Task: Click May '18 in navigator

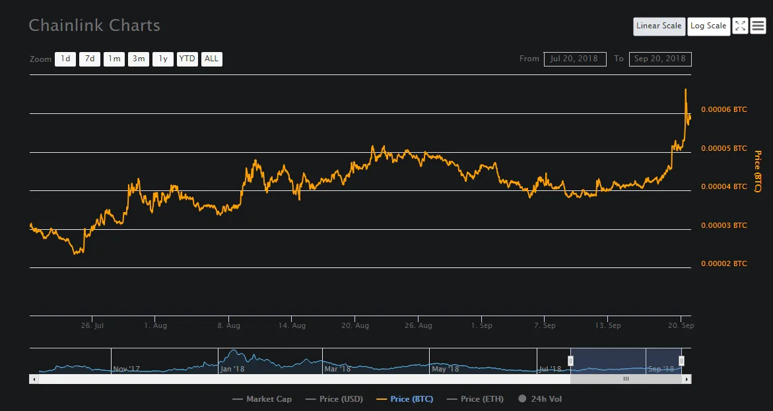Action: 445,369
